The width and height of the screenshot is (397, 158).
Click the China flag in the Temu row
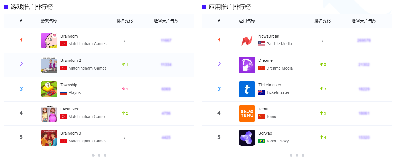pos(262,117)
